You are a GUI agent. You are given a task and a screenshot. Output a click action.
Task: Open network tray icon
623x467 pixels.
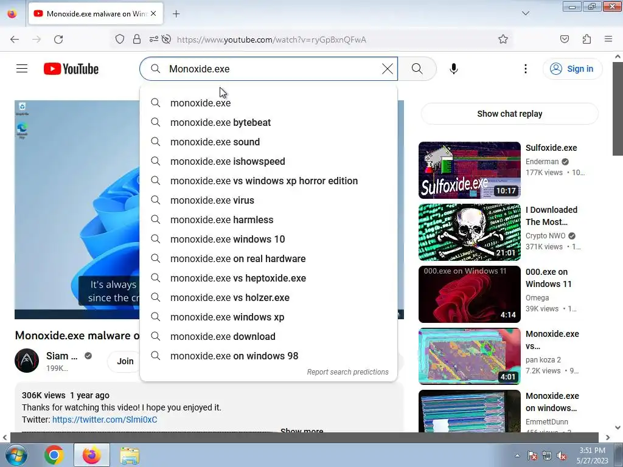(547, 455)
